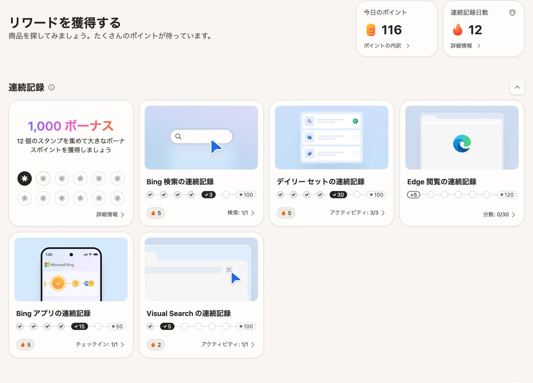The image size is (533, 383).
Task: Click the ✱120 reward badge on Edge 閲覧 card
Action: point(507,195)
